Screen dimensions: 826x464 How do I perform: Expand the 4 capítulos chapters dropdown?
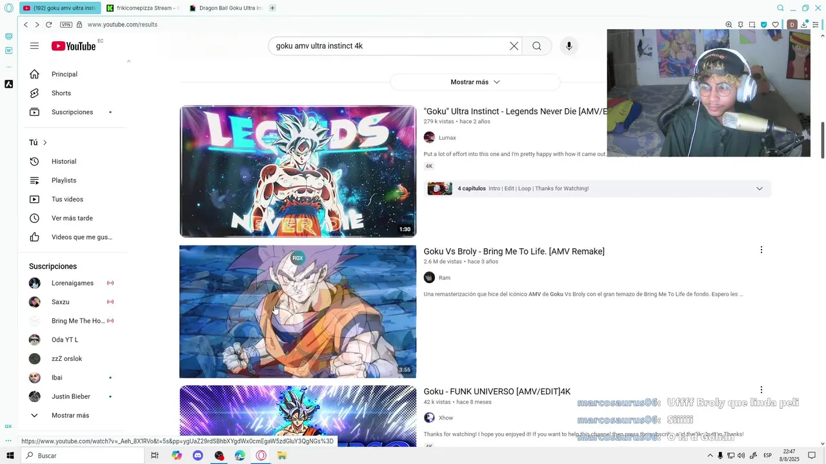760,188
